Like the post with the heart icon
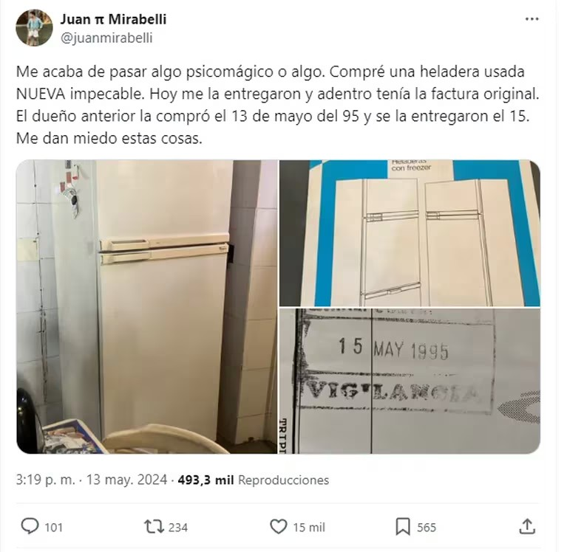This screenshot has height=552, width=567. point(279,527)
